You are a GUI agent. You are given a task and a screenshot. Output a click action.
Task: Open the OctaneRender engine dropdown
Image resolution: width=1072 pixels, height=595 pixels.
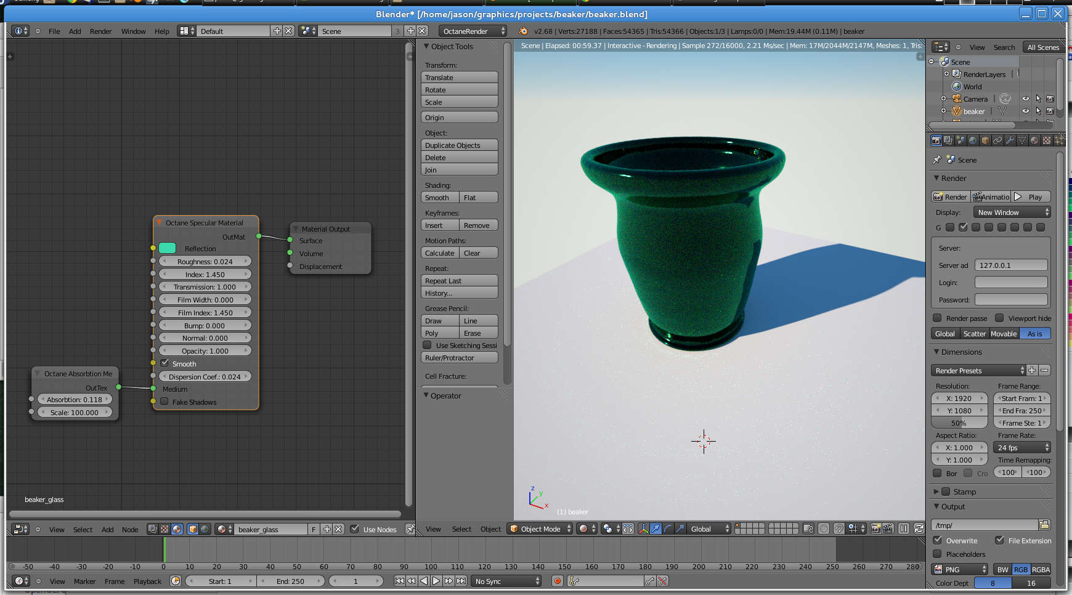pos(473,31)
